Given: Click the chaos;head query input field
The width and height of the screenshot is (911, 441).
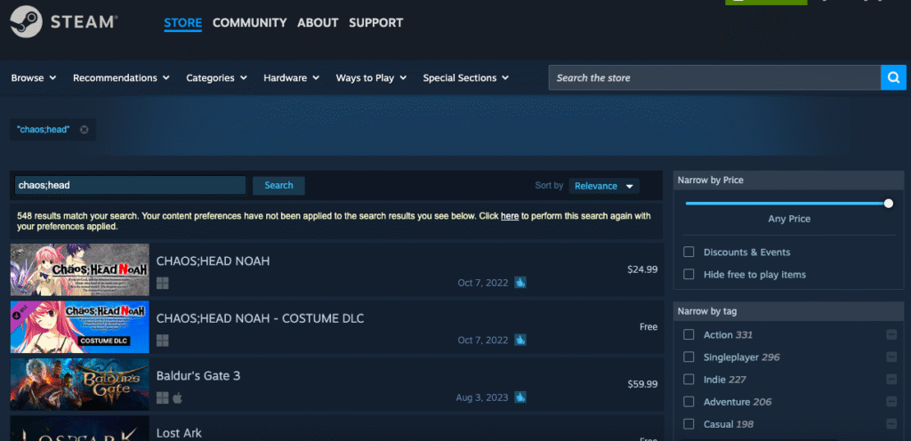Looking at the screenshot, I should pyautogui.click(x=130, y=186).
